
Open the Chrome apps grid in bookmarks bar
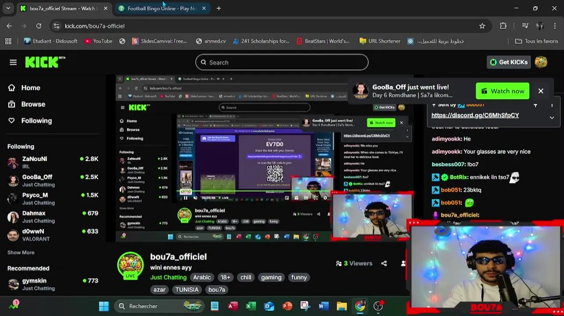click(8, 41)
